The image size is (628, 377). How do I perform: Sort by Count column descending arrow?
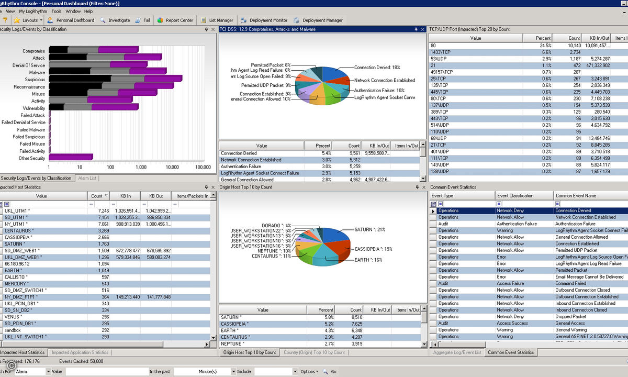point(107,196)
